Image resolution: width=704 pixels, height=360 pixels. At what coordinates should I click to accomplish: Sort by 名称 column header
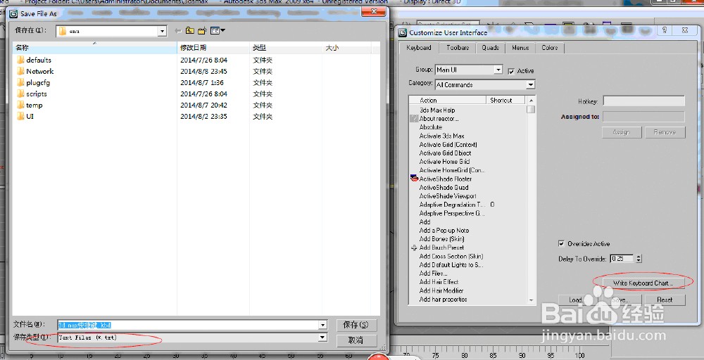point(95,48)
